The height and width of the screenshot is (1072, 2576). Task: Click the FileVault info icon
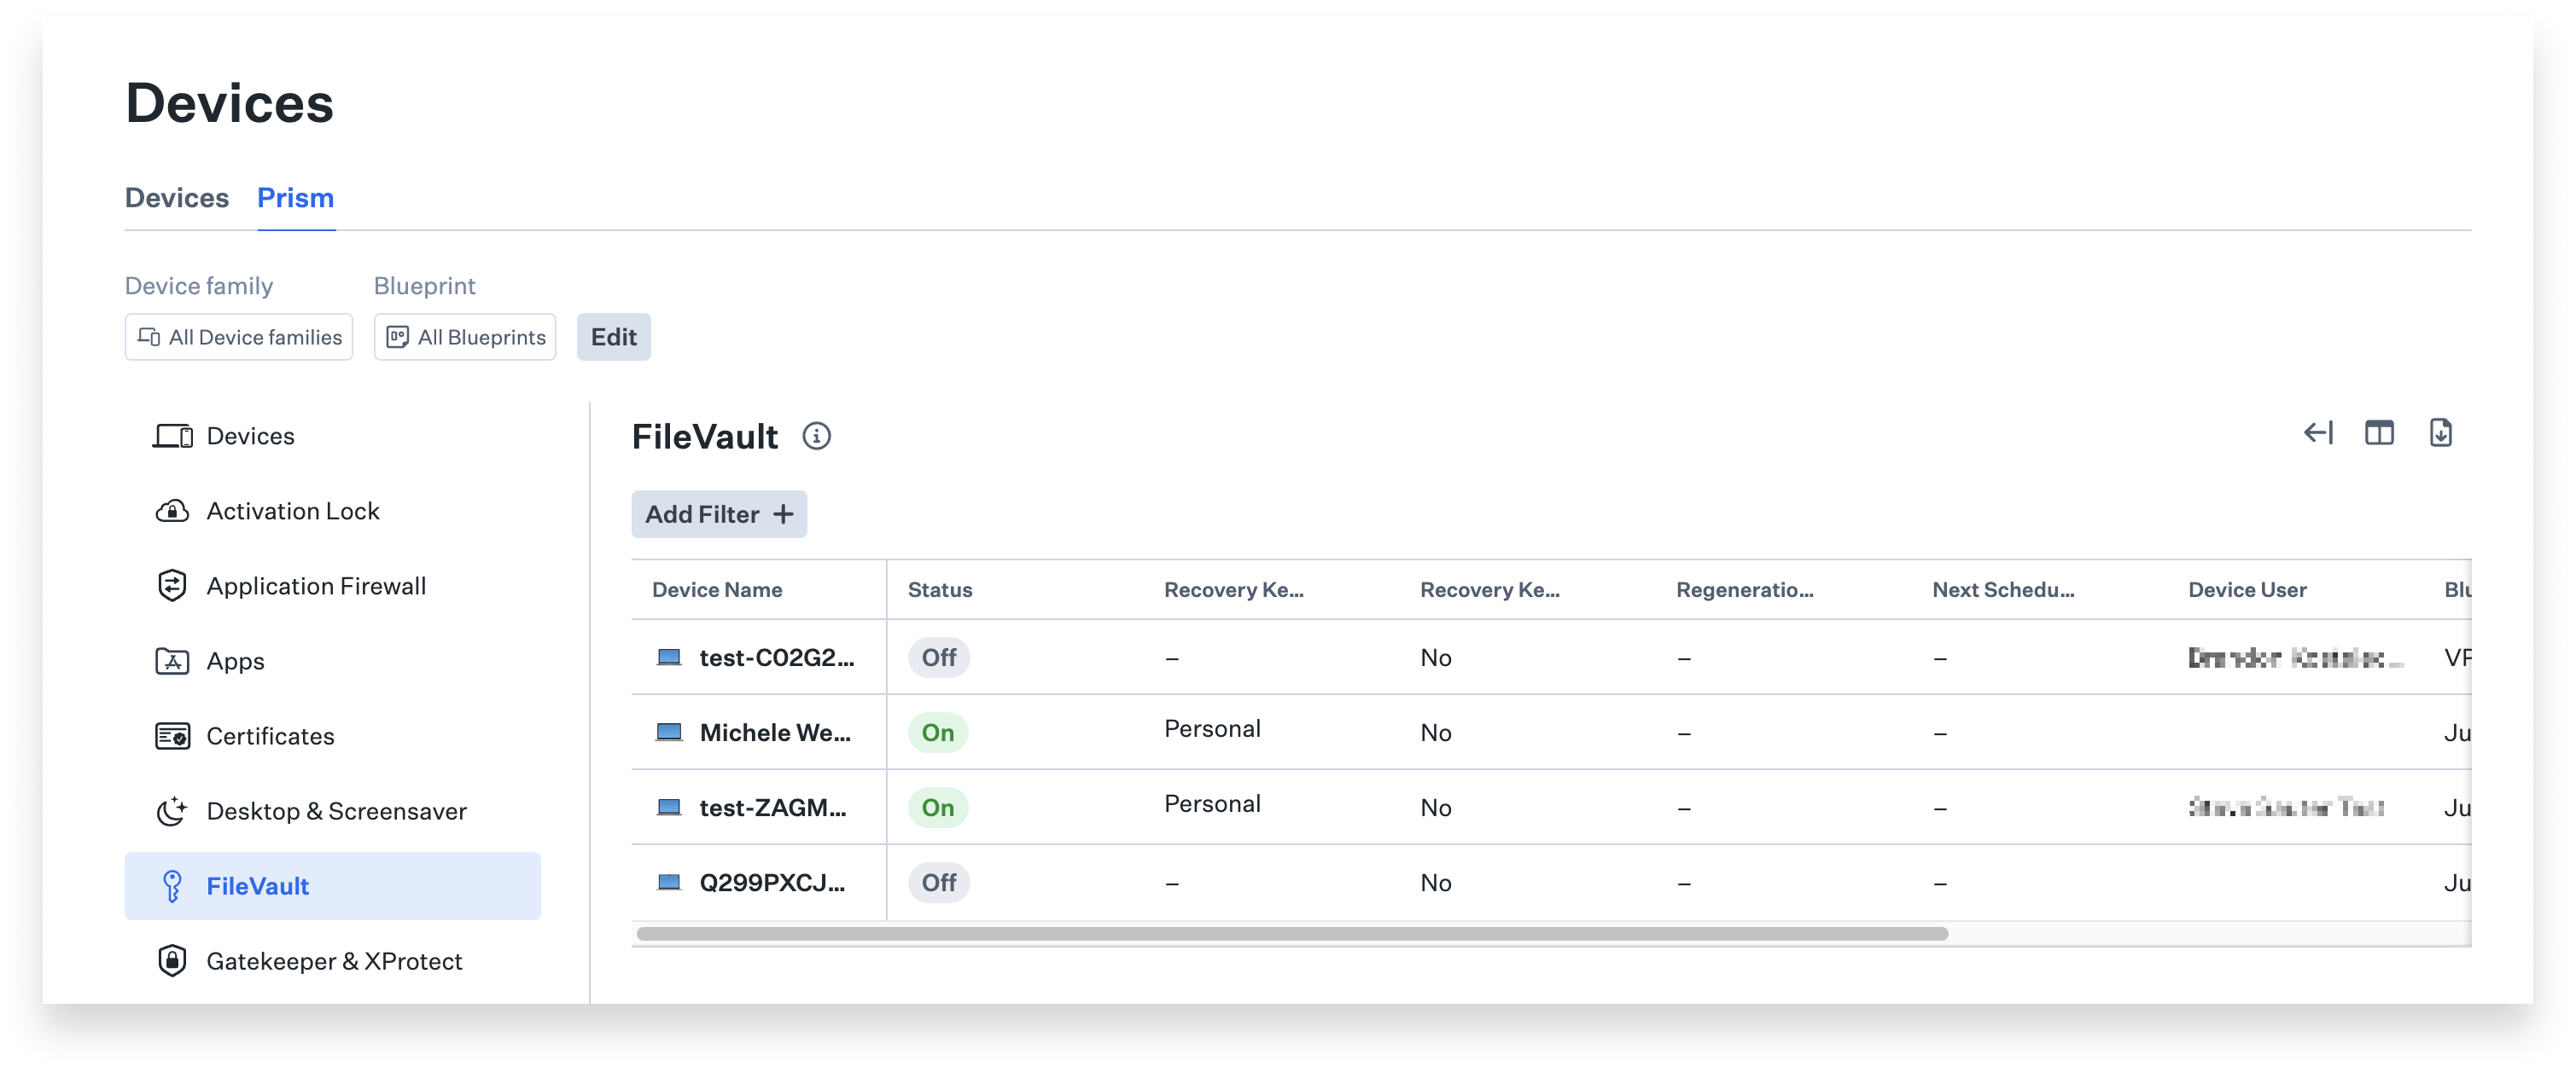point(816,437)
